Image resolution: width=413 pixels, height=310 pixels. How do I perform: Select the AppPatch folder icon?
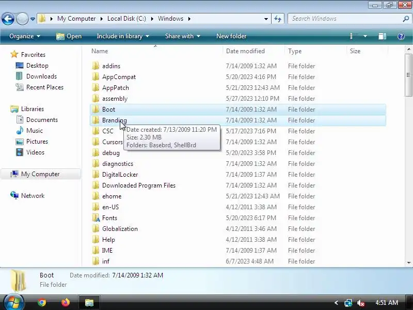point(96,87)
